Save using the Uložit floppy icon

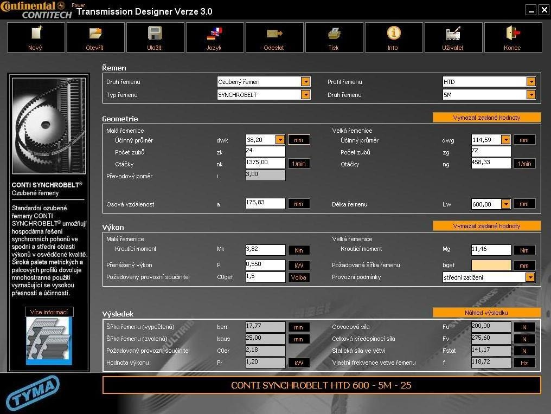[155, 37]
